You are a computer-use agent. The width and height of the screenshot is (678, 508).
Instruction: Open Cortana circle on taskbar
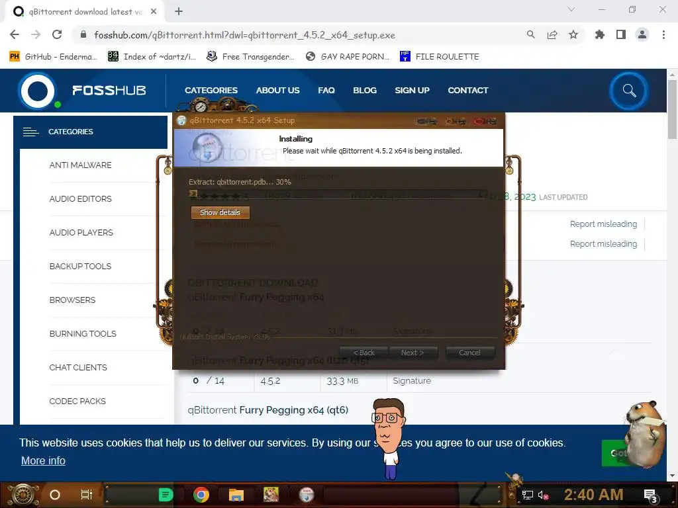pos(54,495)
